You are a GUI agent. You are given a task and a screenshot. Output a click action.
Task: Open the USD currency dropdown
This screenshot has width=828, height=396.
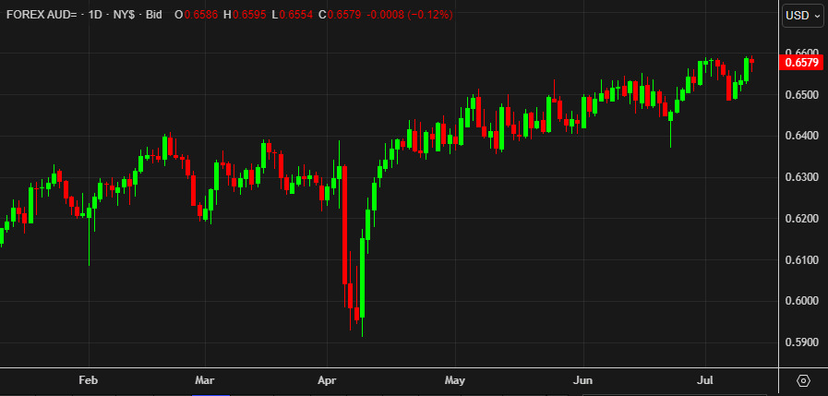[x=801, y=16]
